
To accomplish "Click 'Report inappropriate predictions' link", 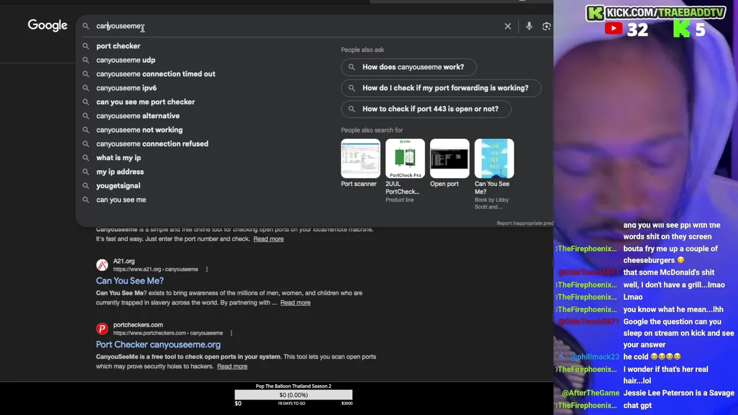I will pyautogui.click(x=525, y=223).
